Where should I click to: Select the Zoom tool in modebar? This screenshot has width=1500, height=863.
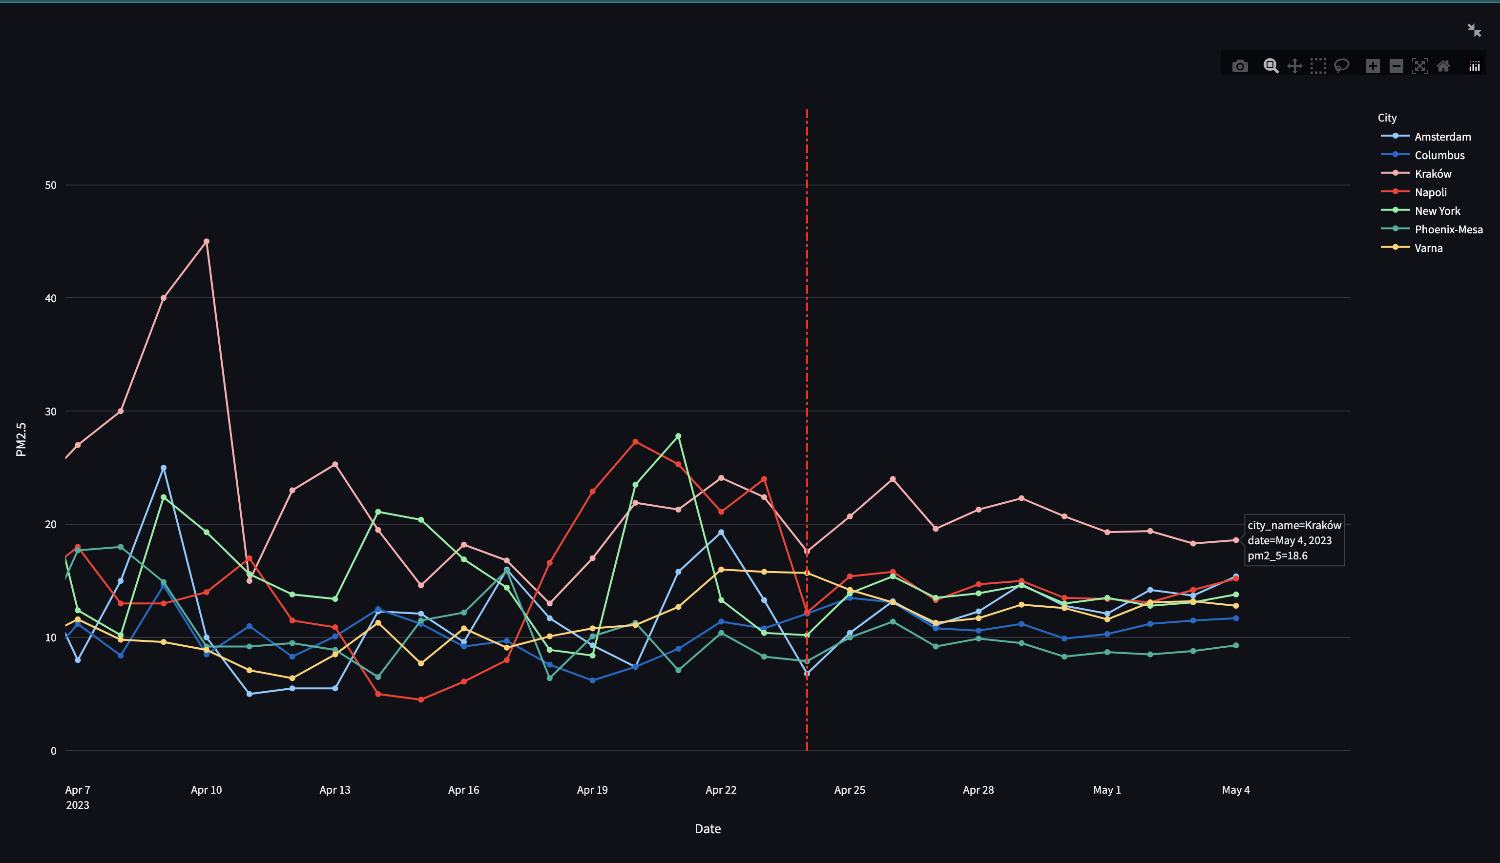[x=1271, y=66]
